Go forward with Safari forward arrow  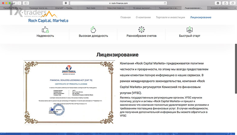pos(19,3)
